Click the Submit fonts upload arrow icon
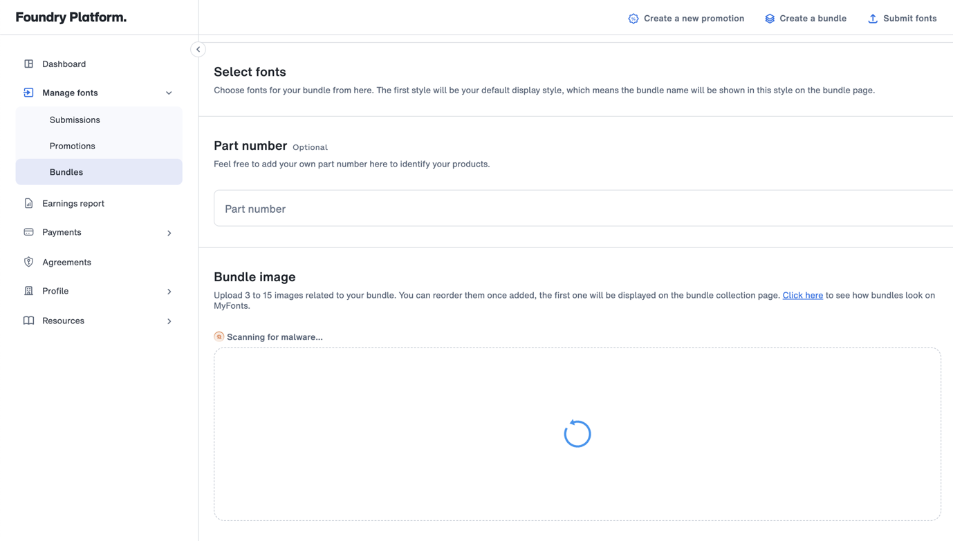Viewport: 953px width, 541px height. click(x=873, y=19)
